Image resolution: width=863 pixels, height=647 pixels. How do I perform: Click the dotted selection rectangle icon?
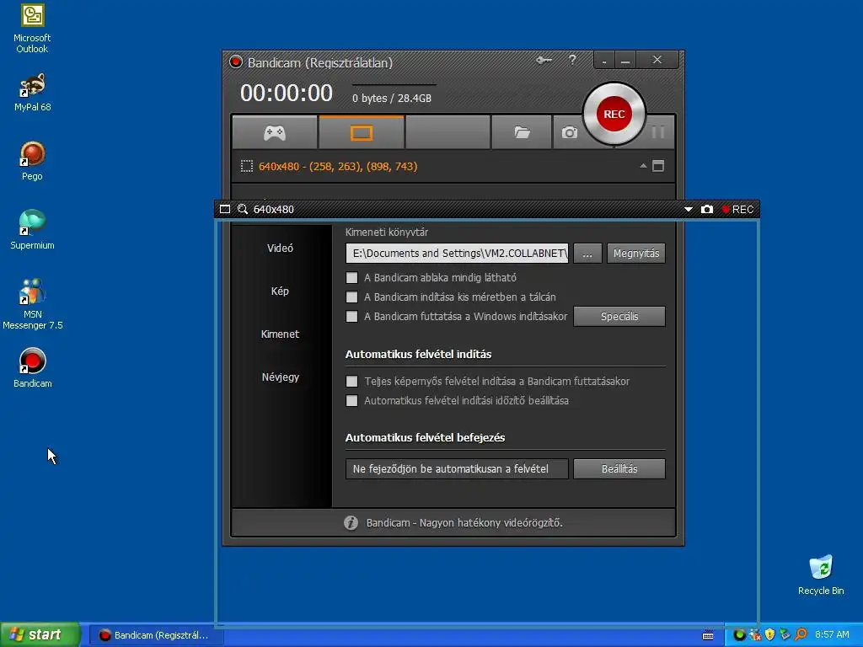(x=247, y=166)
